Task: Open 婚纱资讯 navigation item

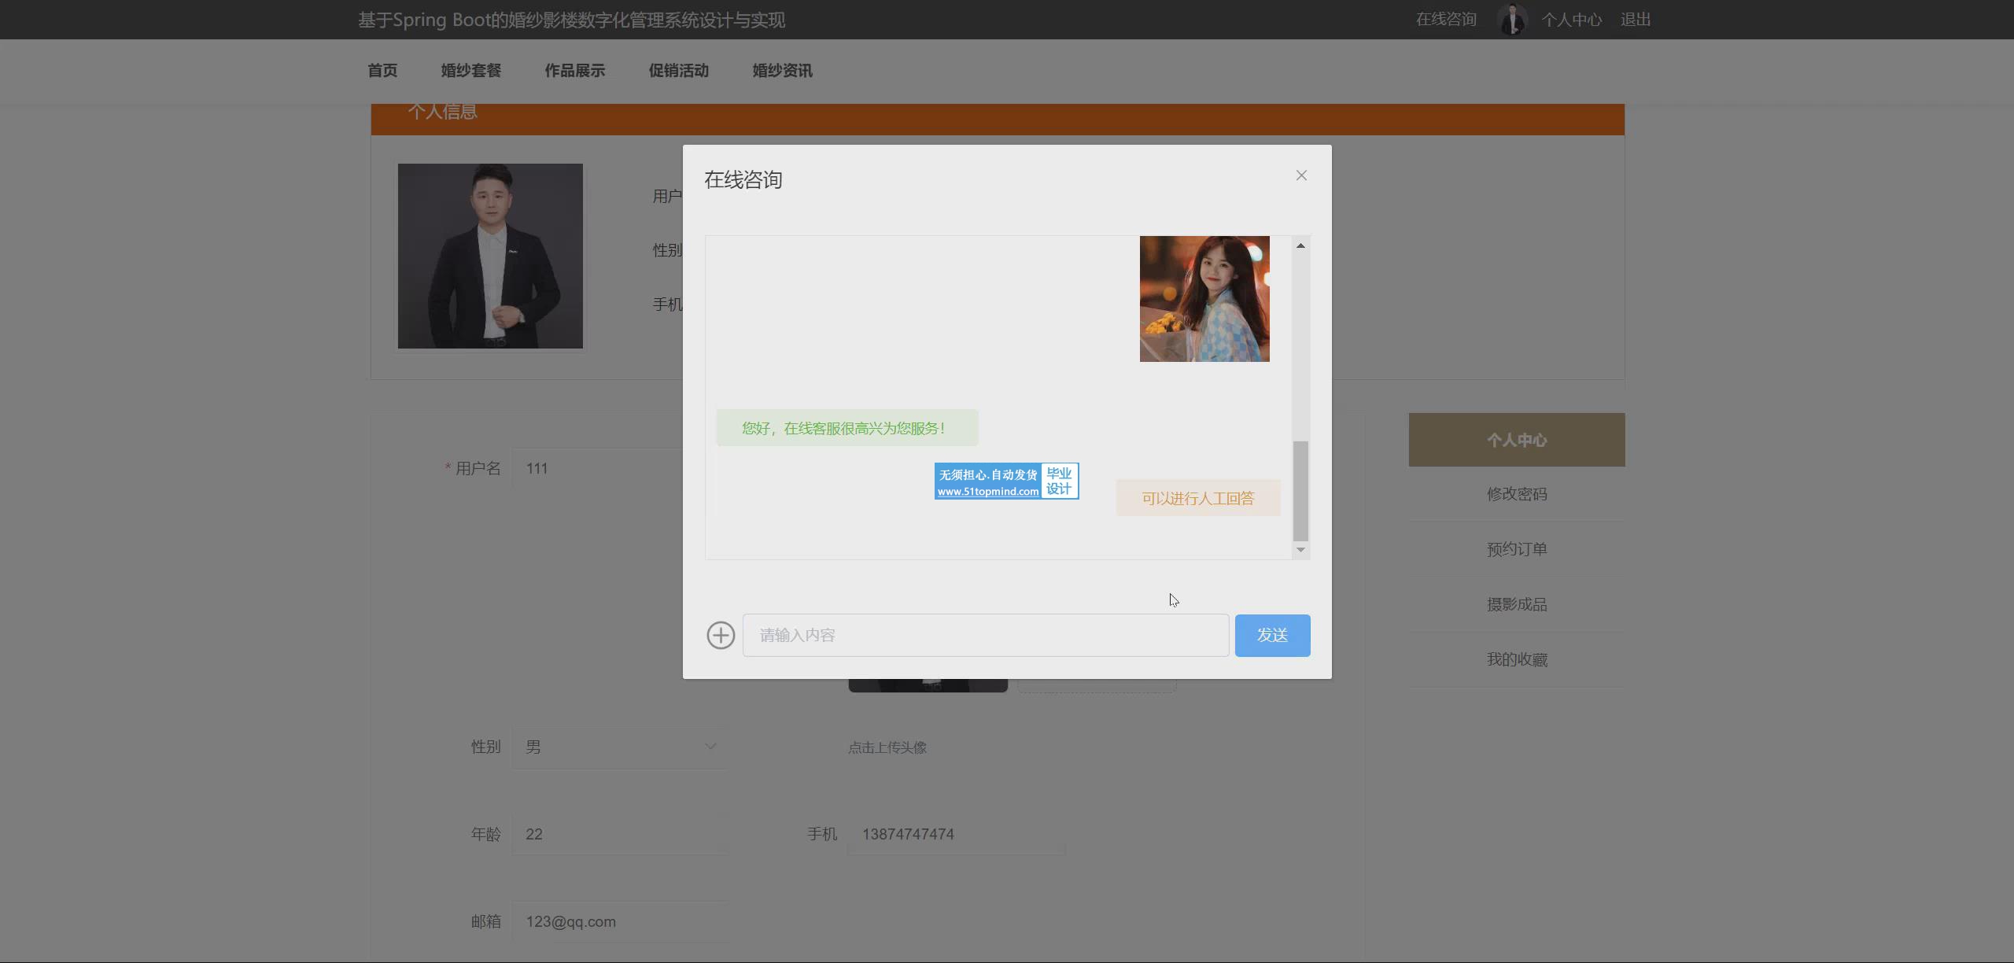Action: tap(782, 71)
